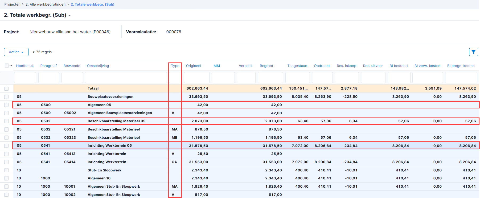The width and height of the screenshot is (480, 198).
Task: Expand the Acties dropdown button
Action: pos(16,52)
